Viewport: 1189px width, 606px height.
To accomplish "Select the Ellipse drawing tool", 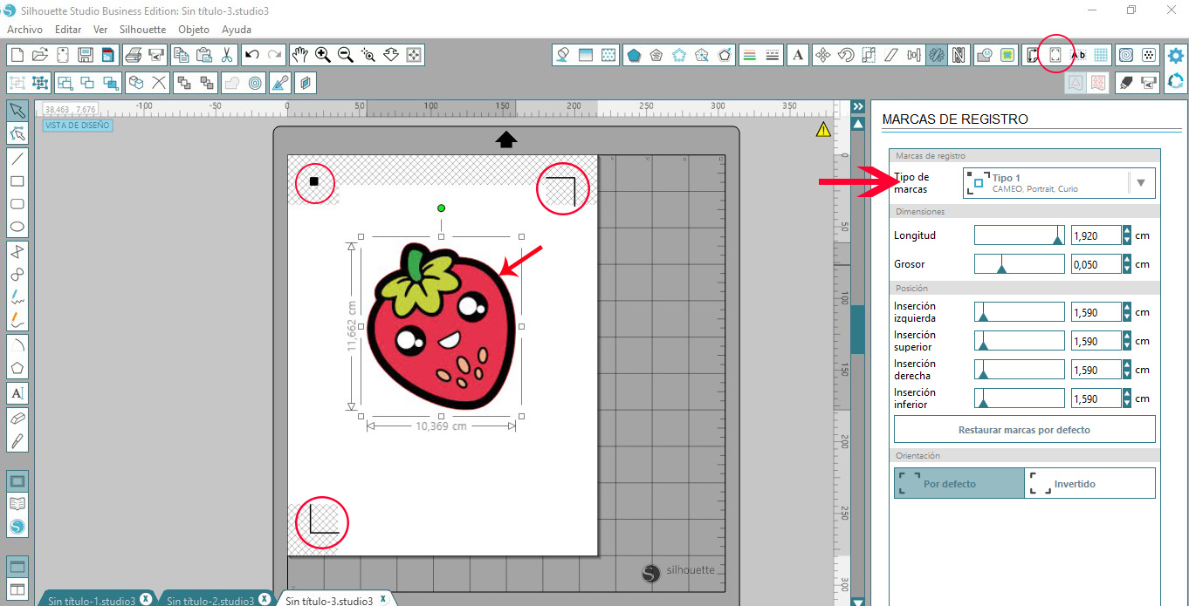I will click(x=17, y=227).
